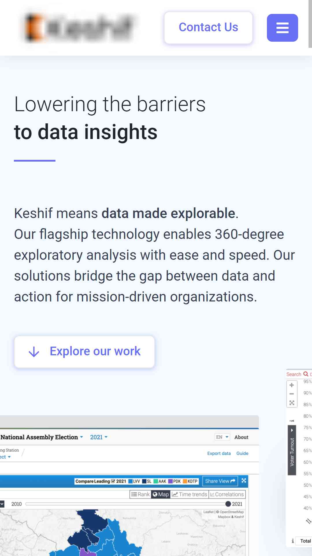Expand the National Assembly Election dropdown
The width and height of the screenshot is (312, 556).
click(x=42, y=437)
